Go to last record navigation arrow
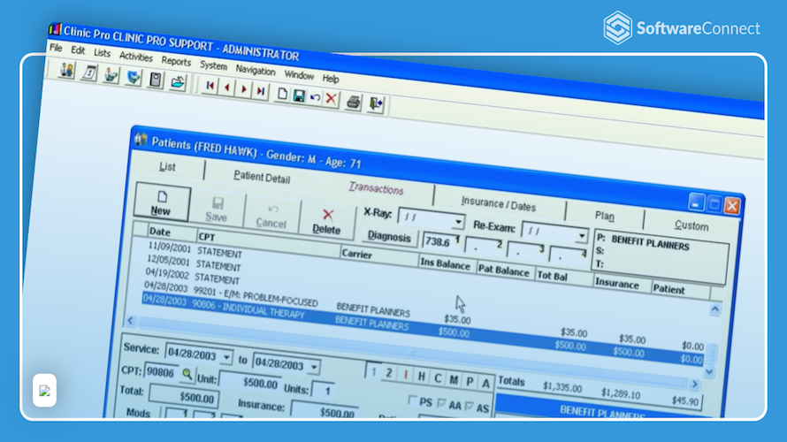 pyautogui.click(x=261, y=91)
